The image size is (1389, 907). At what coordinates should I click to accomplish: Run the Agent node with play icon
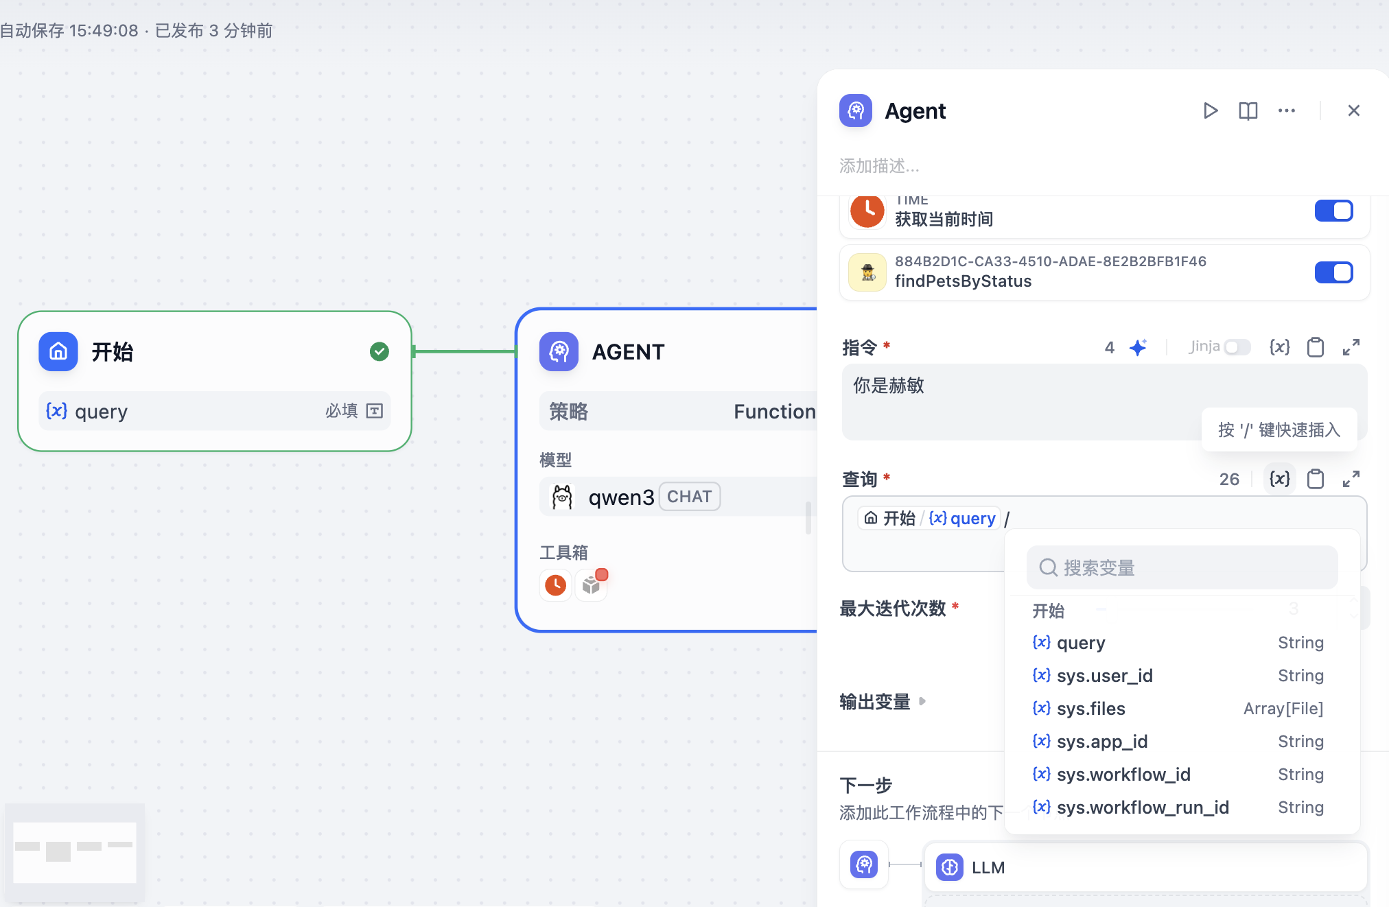tap(1210, 110)
